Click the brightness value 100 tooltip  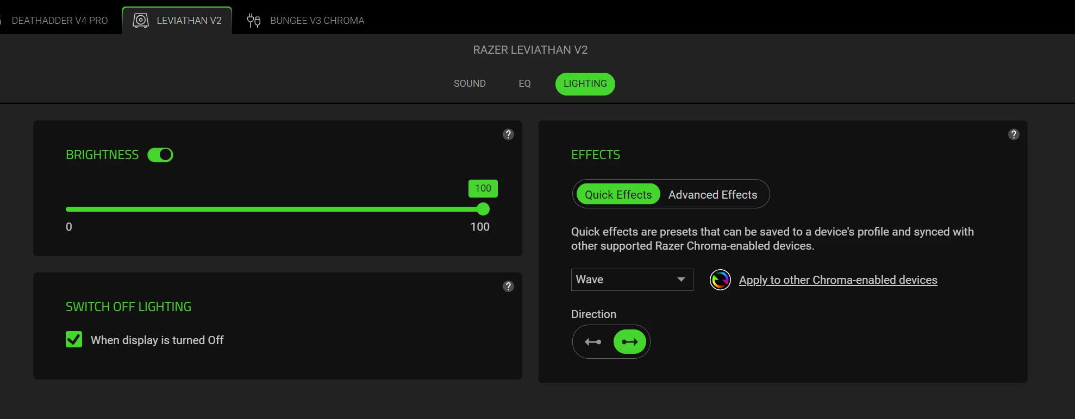[x=483, y=188]
